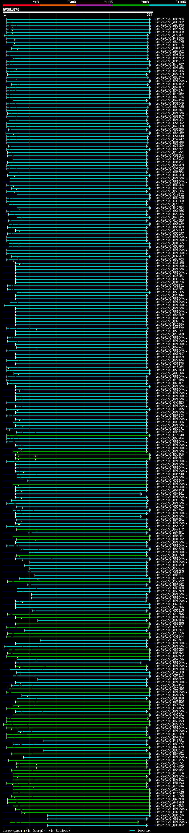Screen dimensions: 189x833
Task: Select UniRef100_B4Q889 entry
Action: click(x=170, y=126)
